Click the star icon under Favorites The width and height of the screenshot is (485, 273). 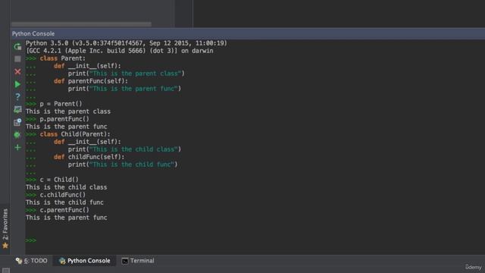[x=5, y=246]
